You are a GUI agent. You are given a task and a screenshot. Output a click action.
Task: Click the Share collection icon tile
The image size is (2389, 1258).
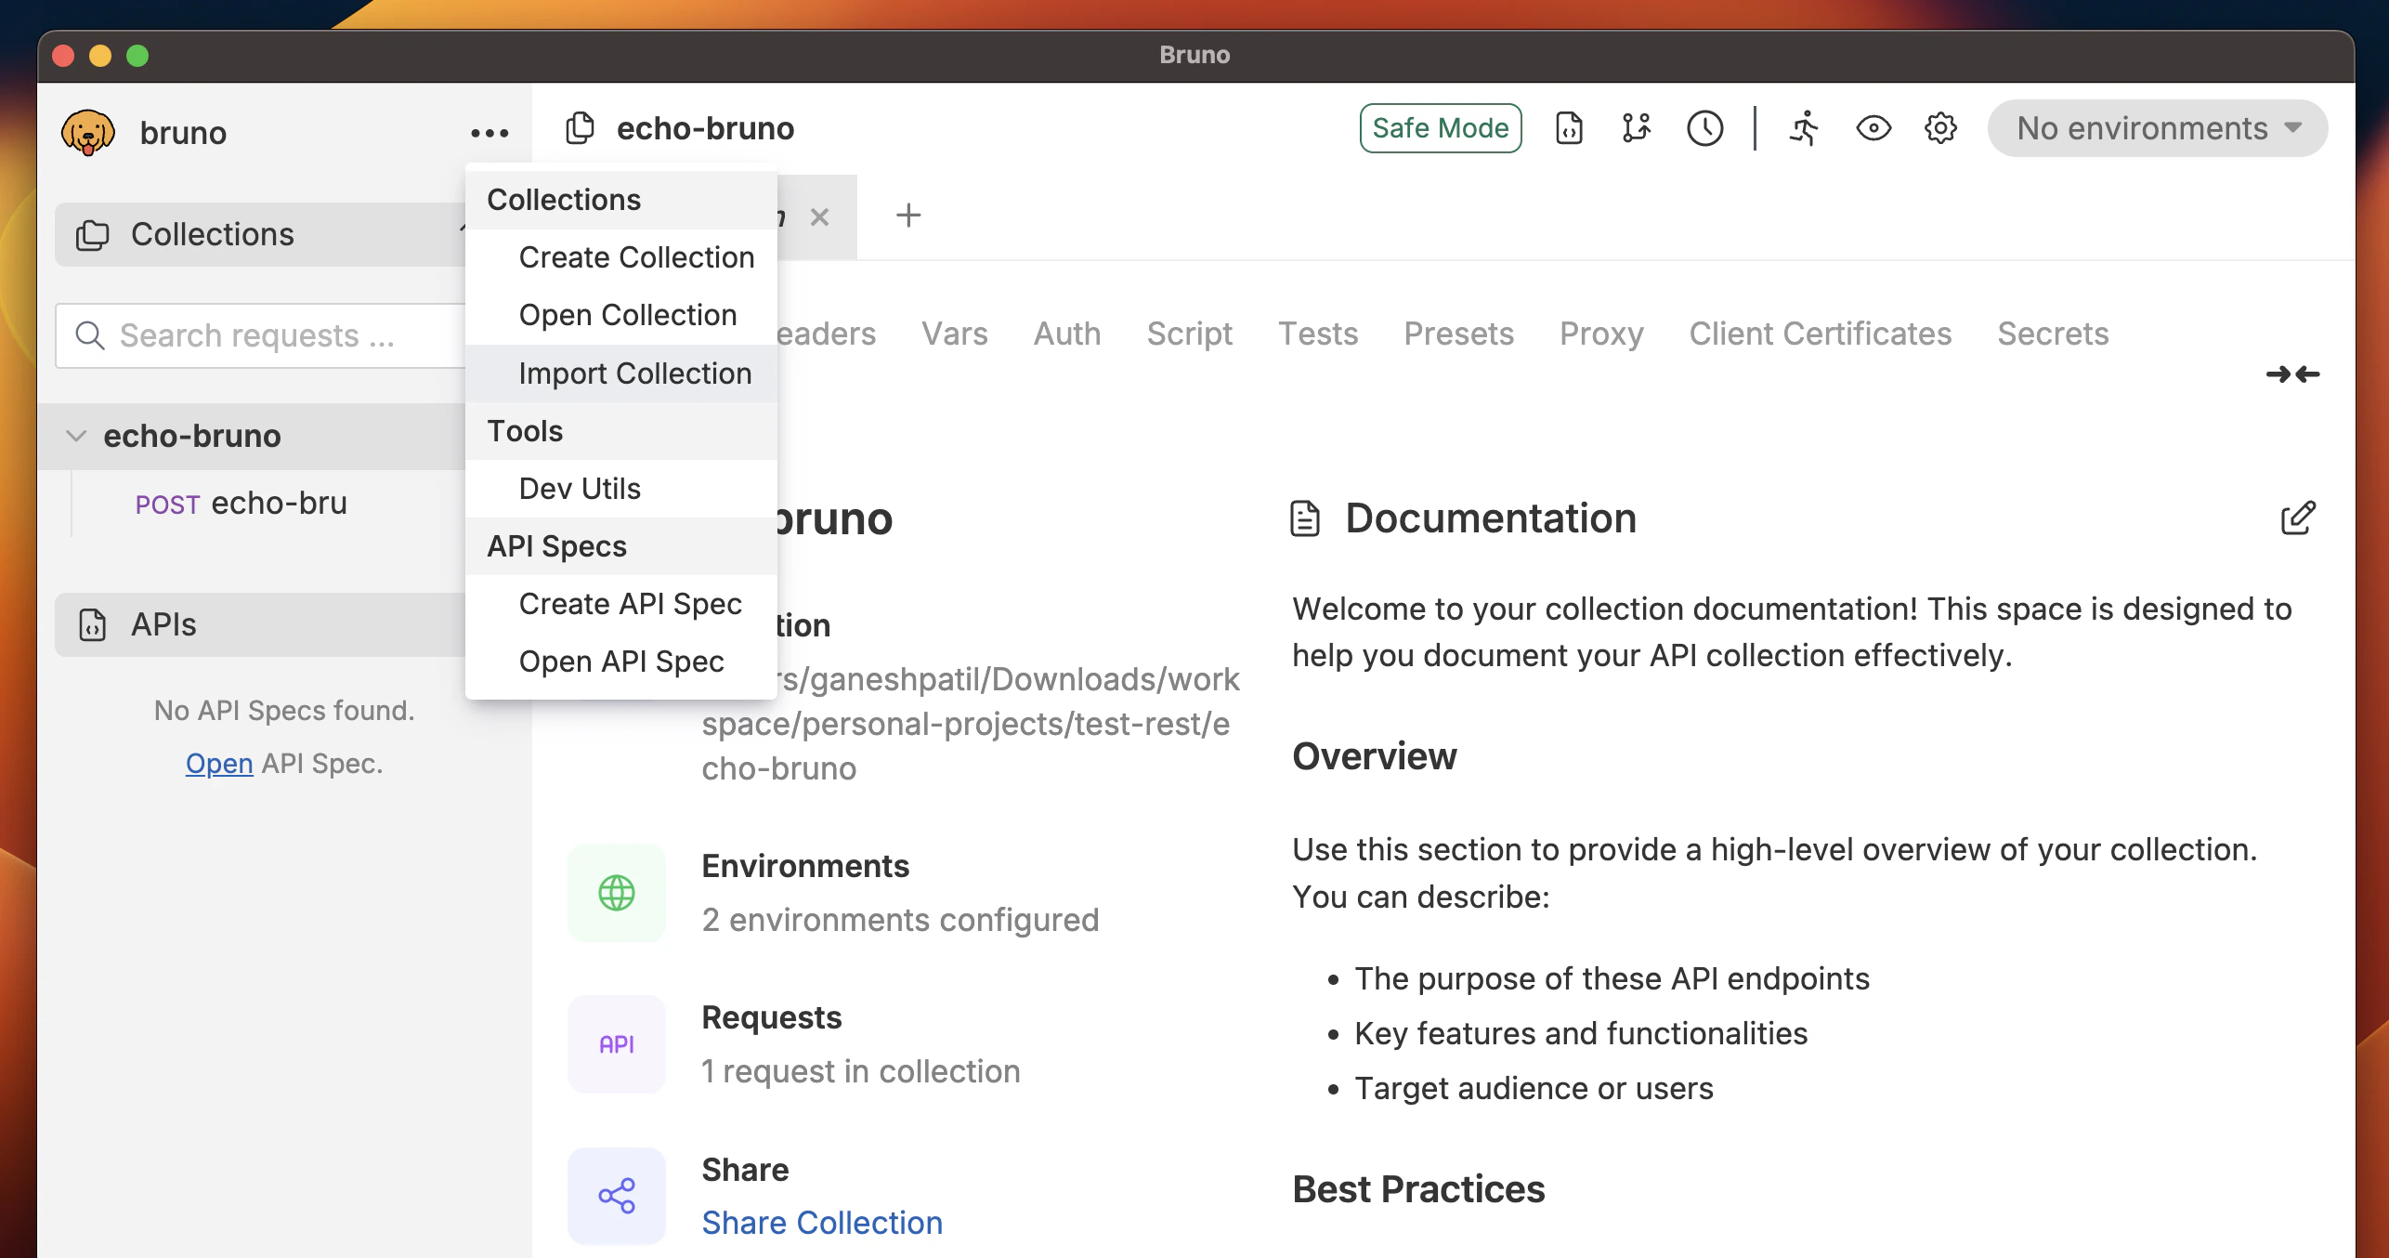pos(617,1195)
